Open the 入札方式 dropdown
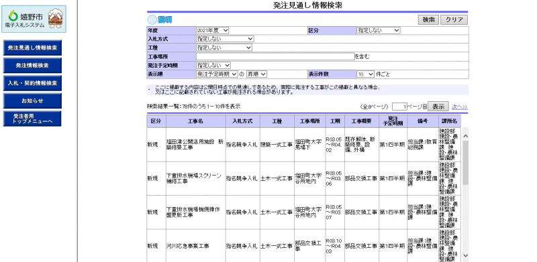The width and height of the screenshot is (537, 262). [225, 39]
